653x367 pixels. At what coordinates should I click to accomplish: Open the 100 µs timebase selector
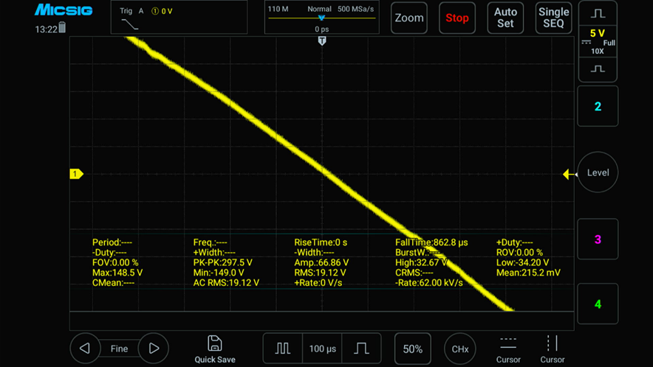(x=322, y=349)
